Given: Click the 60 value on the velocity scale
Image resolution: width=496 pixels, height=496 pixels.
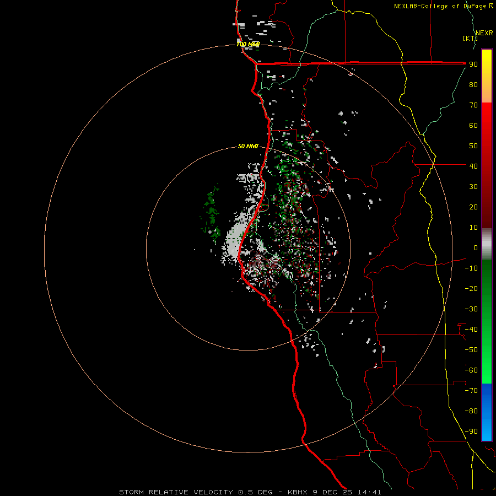Looking at the screenshot, I should 473,125.
